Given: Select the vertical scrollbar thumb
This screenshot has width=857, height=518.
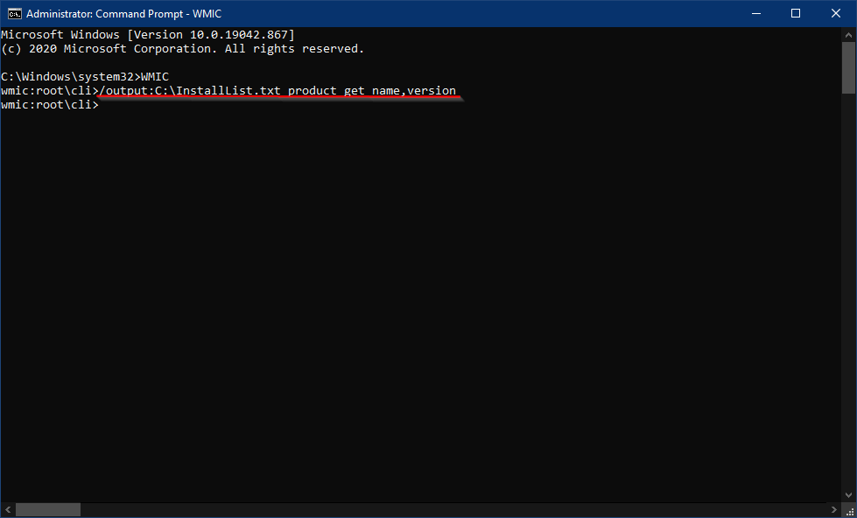Looking at the screenshot, I should point(848,67).
